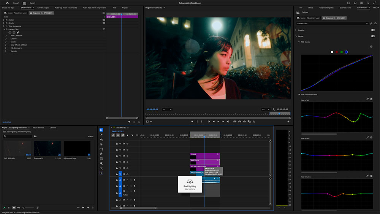Toggle V4 track output eye
Viewport: 380px width, 214px height.
tap(127, 156)
